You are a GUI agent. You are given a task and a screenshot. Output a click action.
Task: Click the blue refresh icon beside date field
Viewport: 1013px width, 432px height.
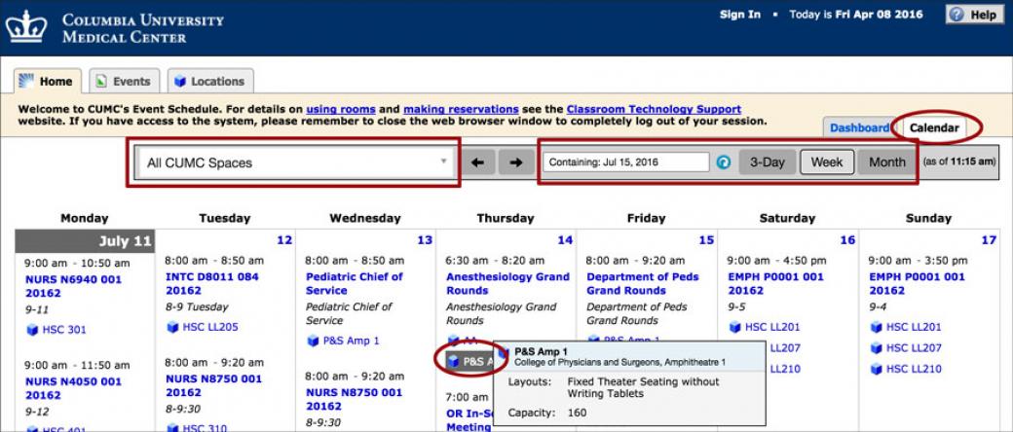click(725, 162)
